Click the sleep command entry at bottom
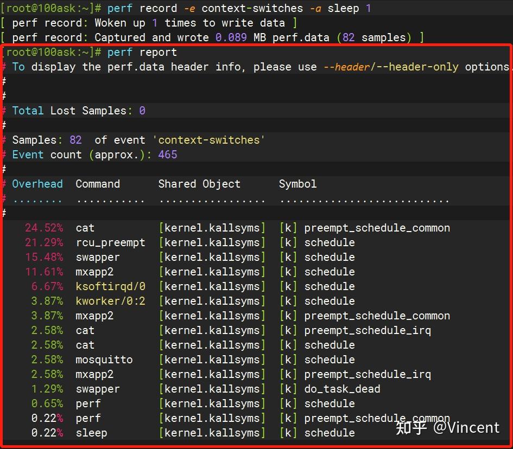Screen dimensions: 513x449 click(91, 433)
